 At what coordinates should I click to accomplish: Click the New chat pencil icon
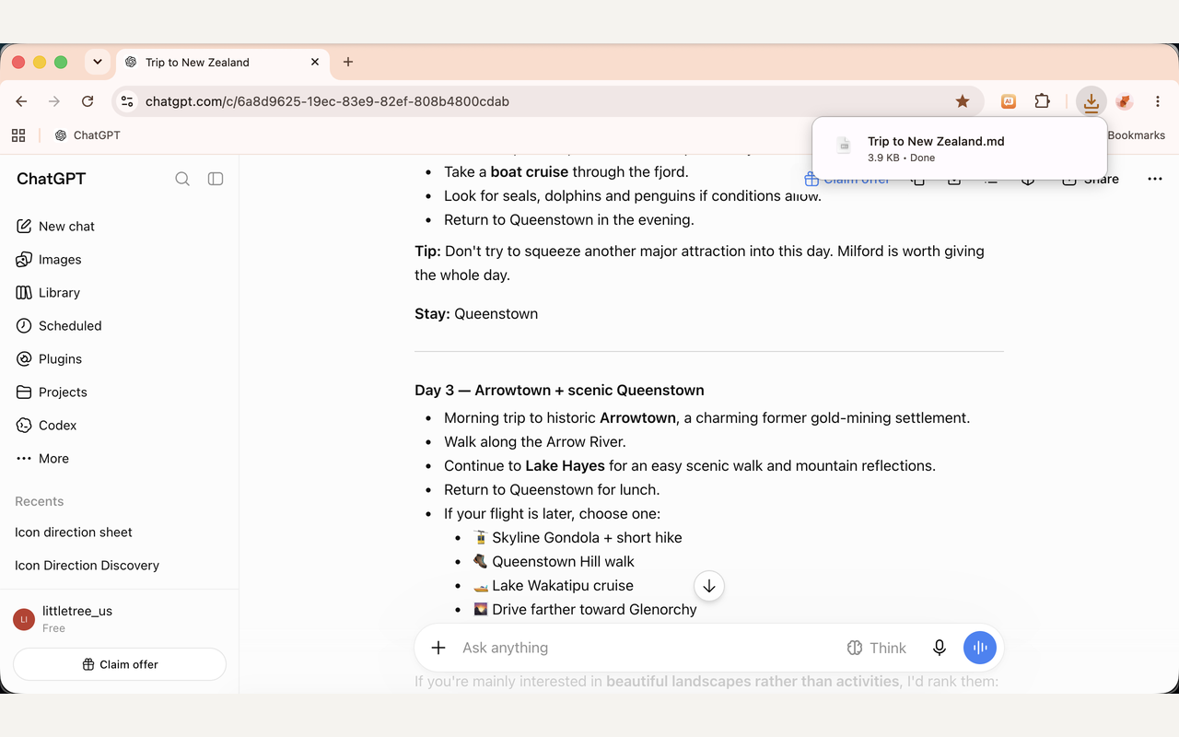coord(24,227)
